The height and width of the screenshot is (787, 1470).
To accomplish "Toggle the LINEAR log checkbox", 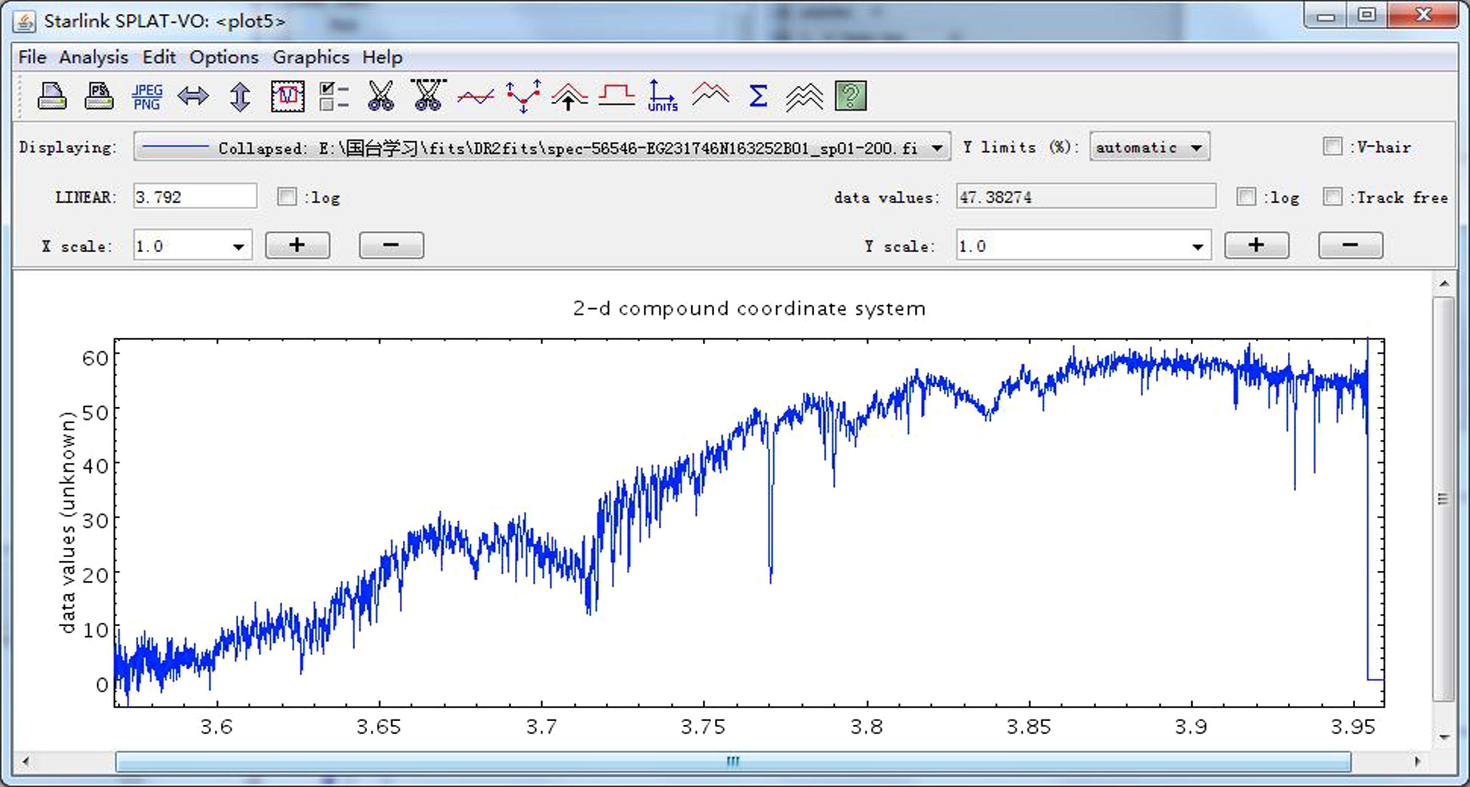I will pos(286,197).
